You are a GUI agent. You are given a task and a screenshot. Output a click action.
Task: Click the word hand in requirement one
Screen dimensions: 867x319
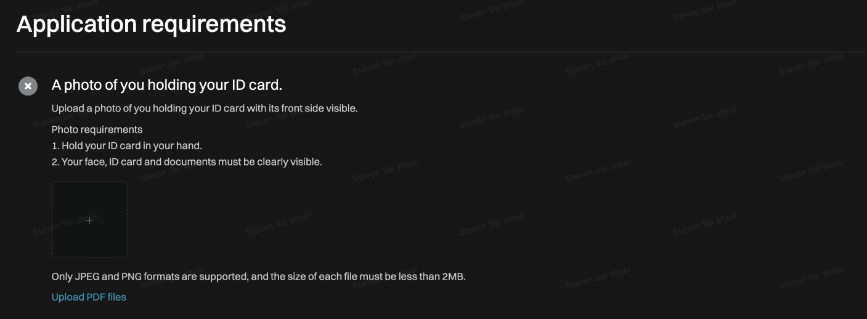click(189, 146)
